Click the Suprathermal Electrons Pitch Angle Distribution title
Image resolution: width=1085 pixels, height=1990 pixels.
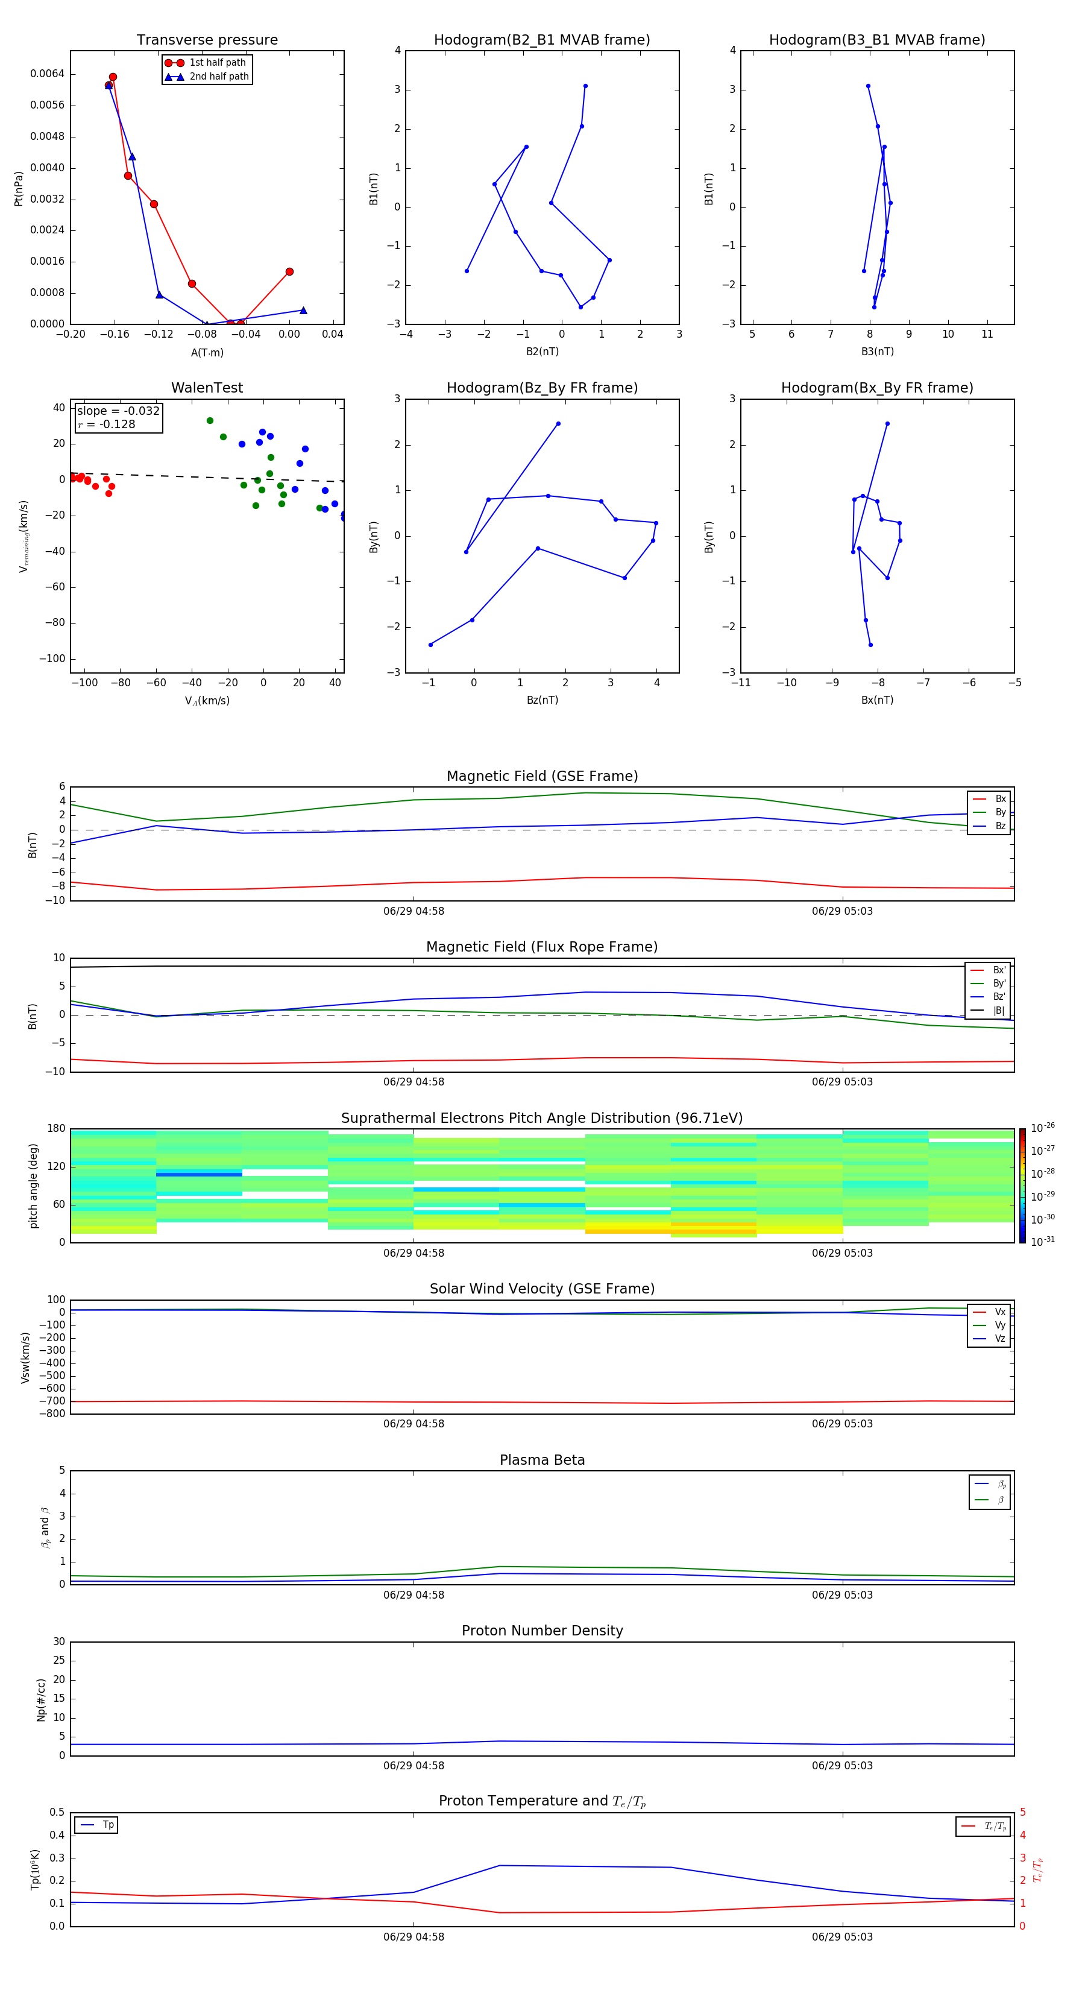click(542, 1119)
